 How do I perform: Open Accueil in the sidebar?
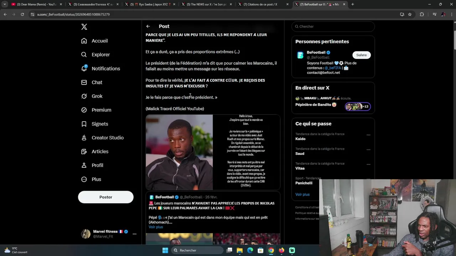click(94, 41)
